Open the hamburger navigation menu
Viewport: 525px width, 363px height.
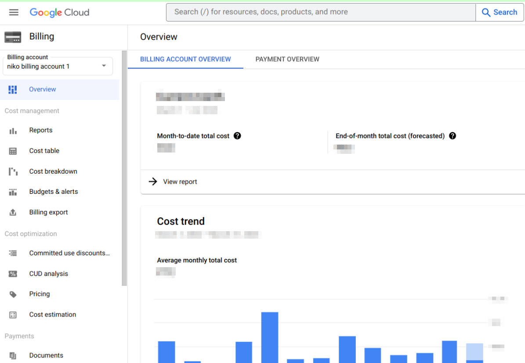(14, 12)
